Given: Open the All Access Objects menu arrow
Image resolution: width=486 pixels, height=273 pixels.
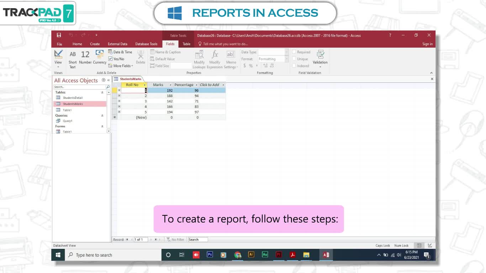Looking at the screenshot, I should pyautogui.click(x=104, y=80).
